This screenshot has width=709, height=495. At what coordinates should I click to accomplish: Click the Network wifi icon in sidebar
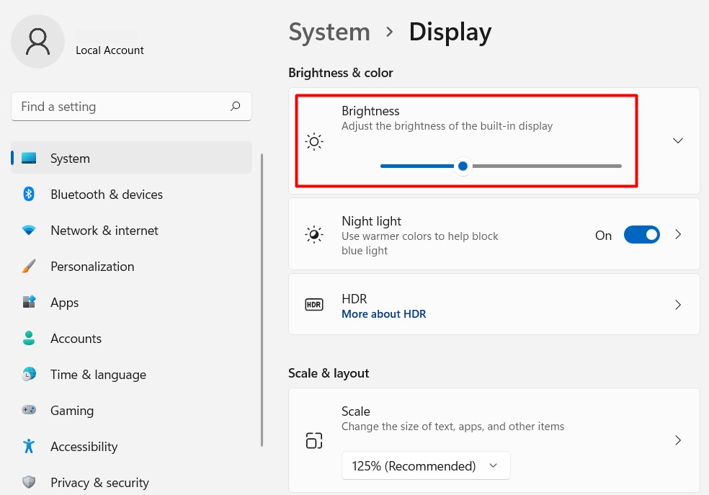[29, 231]
